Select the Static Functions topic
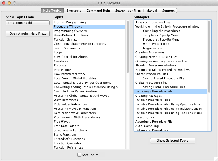The width and height of the screenshot is (218, 161). (89, 135)
